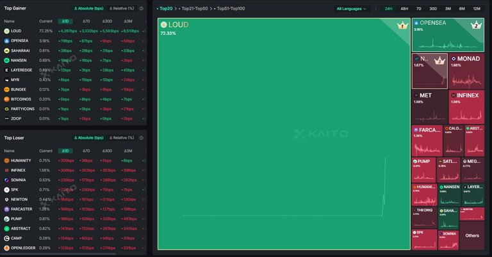Select the 3M timeframe
This screenshot has width=492, height=257.
448,9
